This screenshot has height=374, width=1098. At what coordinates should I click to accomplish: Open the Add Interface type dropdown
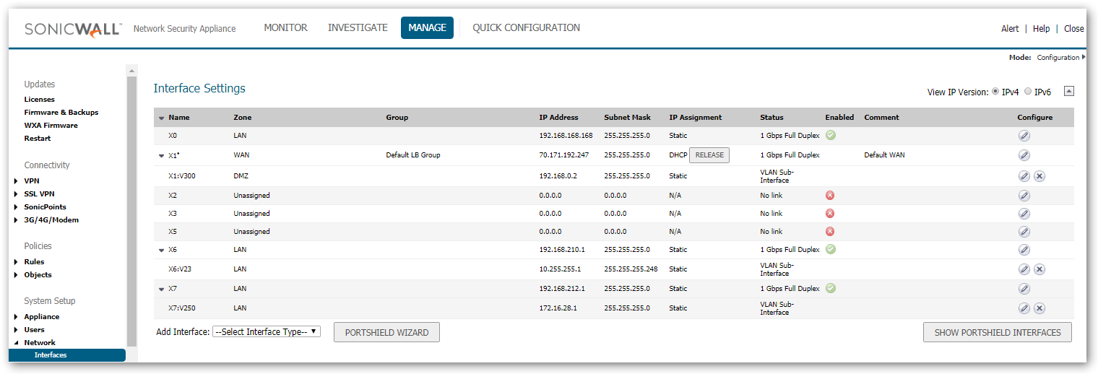tap(266, 332)
